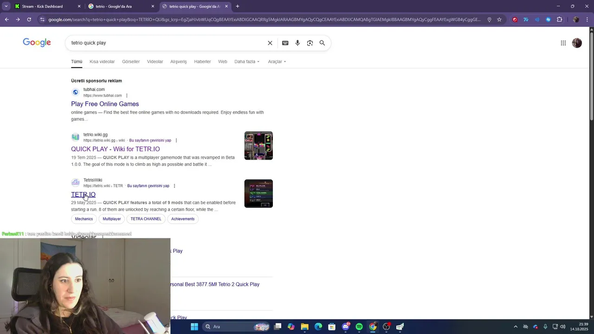594x334 pixels.
Task: Open Microsoft Store from the taskbar
Action: 332,327
